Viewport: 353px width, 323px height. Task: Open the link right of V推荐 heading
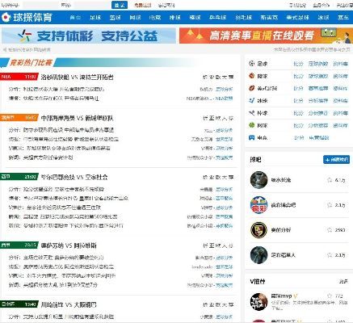pyautogui.click(x=343, y=282)
